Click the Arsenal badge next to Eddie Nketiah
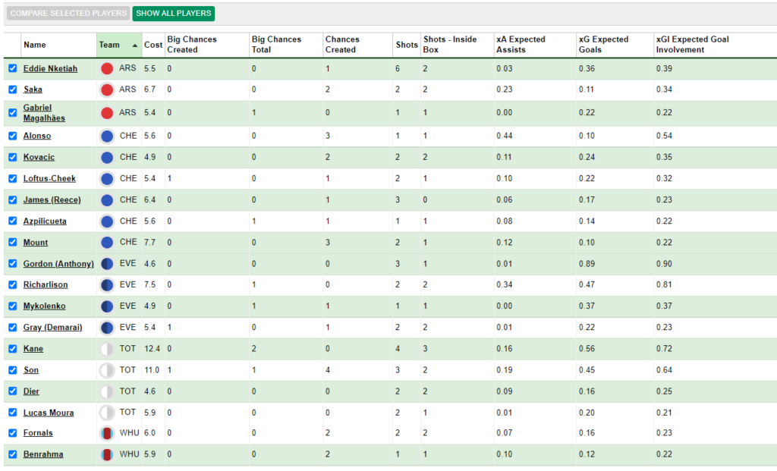The image size is (777, 471). [x=108, y=68]
